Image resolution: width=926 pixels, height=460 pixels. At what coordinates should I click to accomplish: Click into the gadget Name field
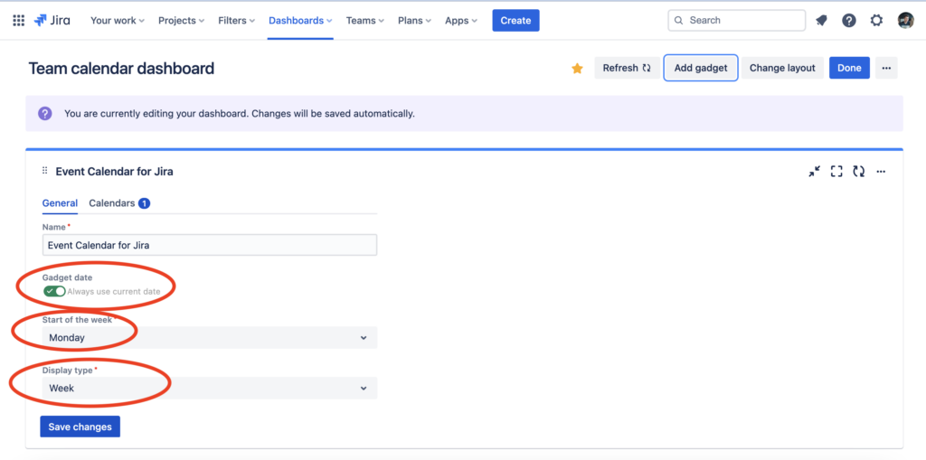tap(209, 245)
